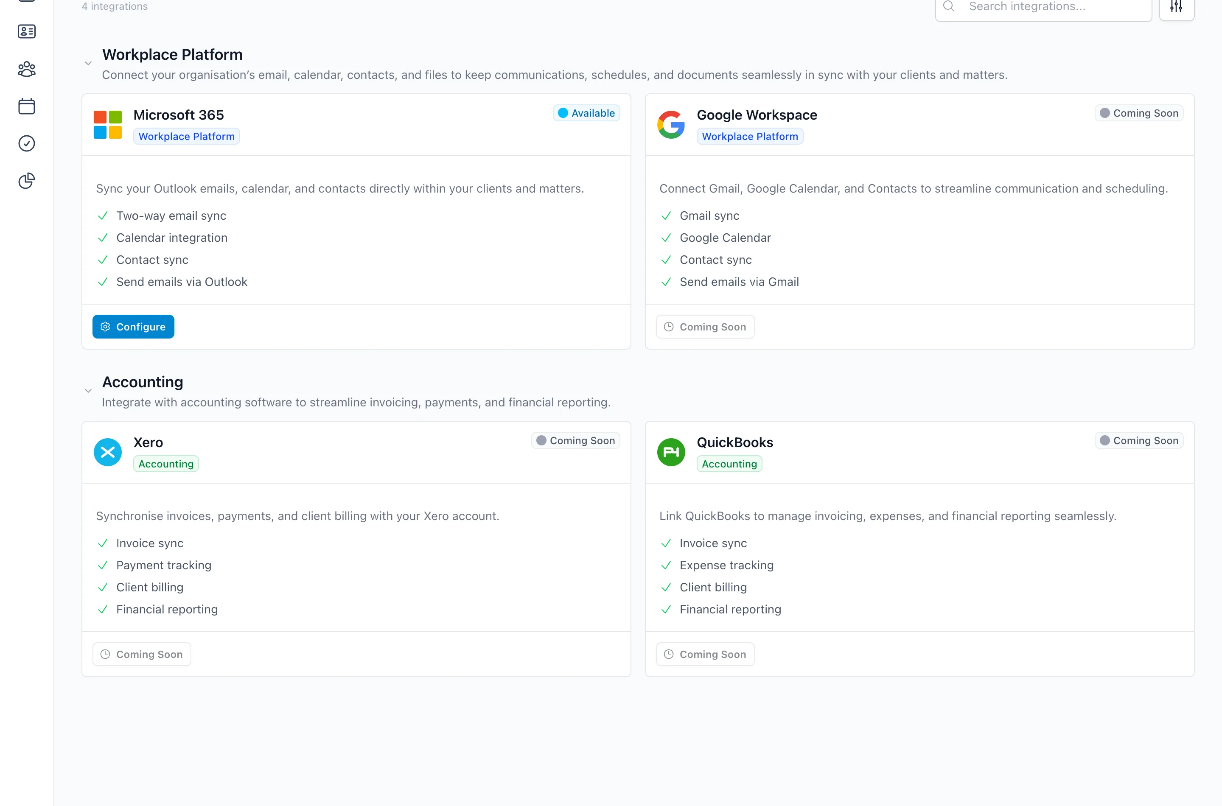Click 'Send emails via Outlook' feature
This screenshot has height=806, width=1222.
(x=182, y=282)
